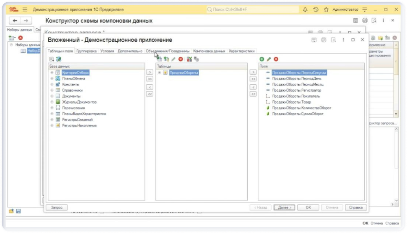Screen dimensions: 407x233
Task: Click the green add field icon
Action: (x=262, y=59)
